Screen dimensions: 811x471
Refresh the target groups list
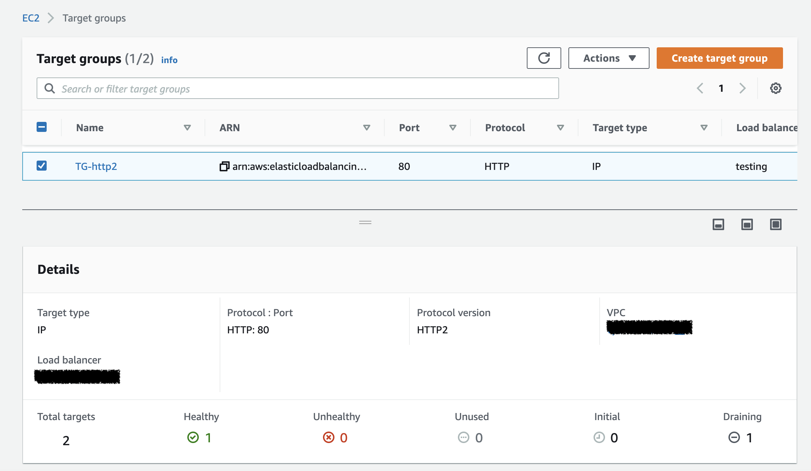[543, 58]
